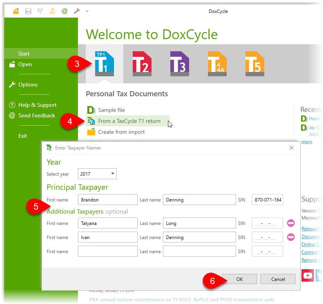The width and height of the screenshot is (323, 304).
Task: Click the Release Notes link
Action: coord(312,228)
